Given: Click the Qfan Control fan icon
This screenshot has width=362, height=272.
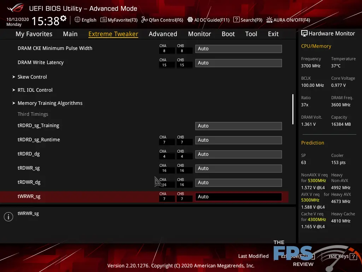Looking at the screenshot, I should 144,20.
